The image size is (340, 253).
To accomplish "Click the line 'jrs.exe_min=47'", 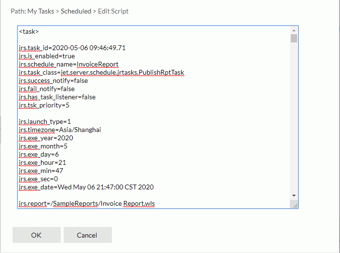I will [x=41, y=171].
